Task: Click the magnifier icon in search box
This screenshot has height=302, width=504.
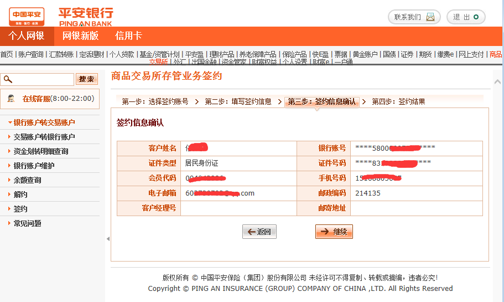Action: (8, 79)
